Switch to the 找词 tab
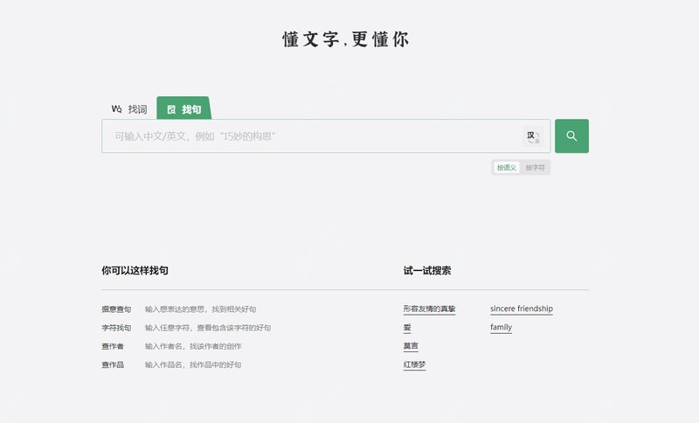Viewport: 699px width, 423px height. coord(129,109)
